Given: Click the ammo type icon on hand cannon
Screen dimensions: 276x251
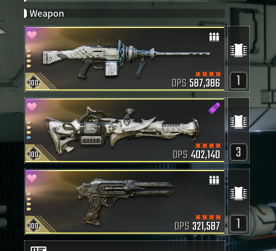Looking at the screenshot, I should pos(214,180).
